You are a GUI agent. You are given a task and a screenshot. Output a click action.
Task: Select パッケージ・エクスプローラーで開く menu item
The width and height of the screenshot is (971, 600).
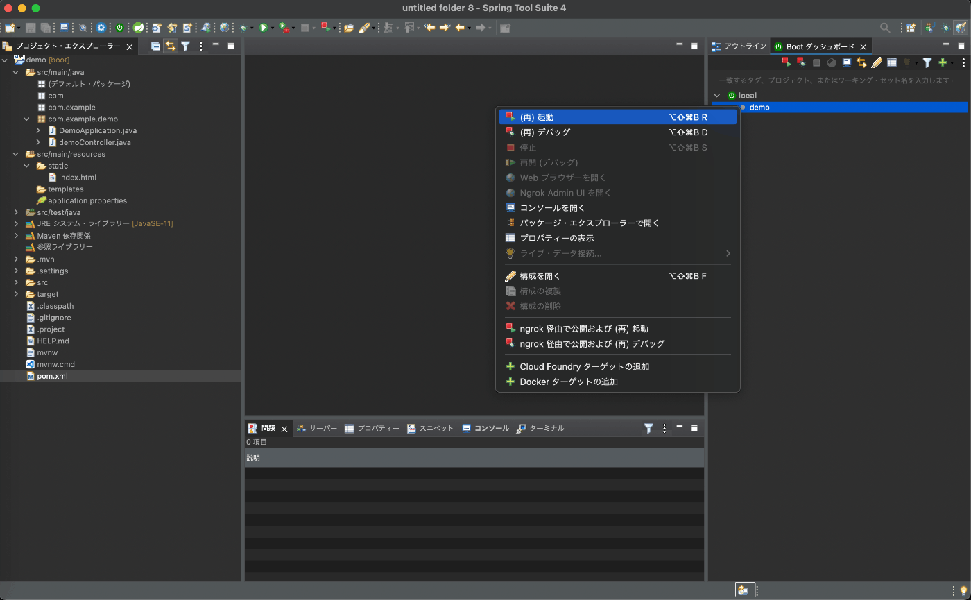[617, 223]
